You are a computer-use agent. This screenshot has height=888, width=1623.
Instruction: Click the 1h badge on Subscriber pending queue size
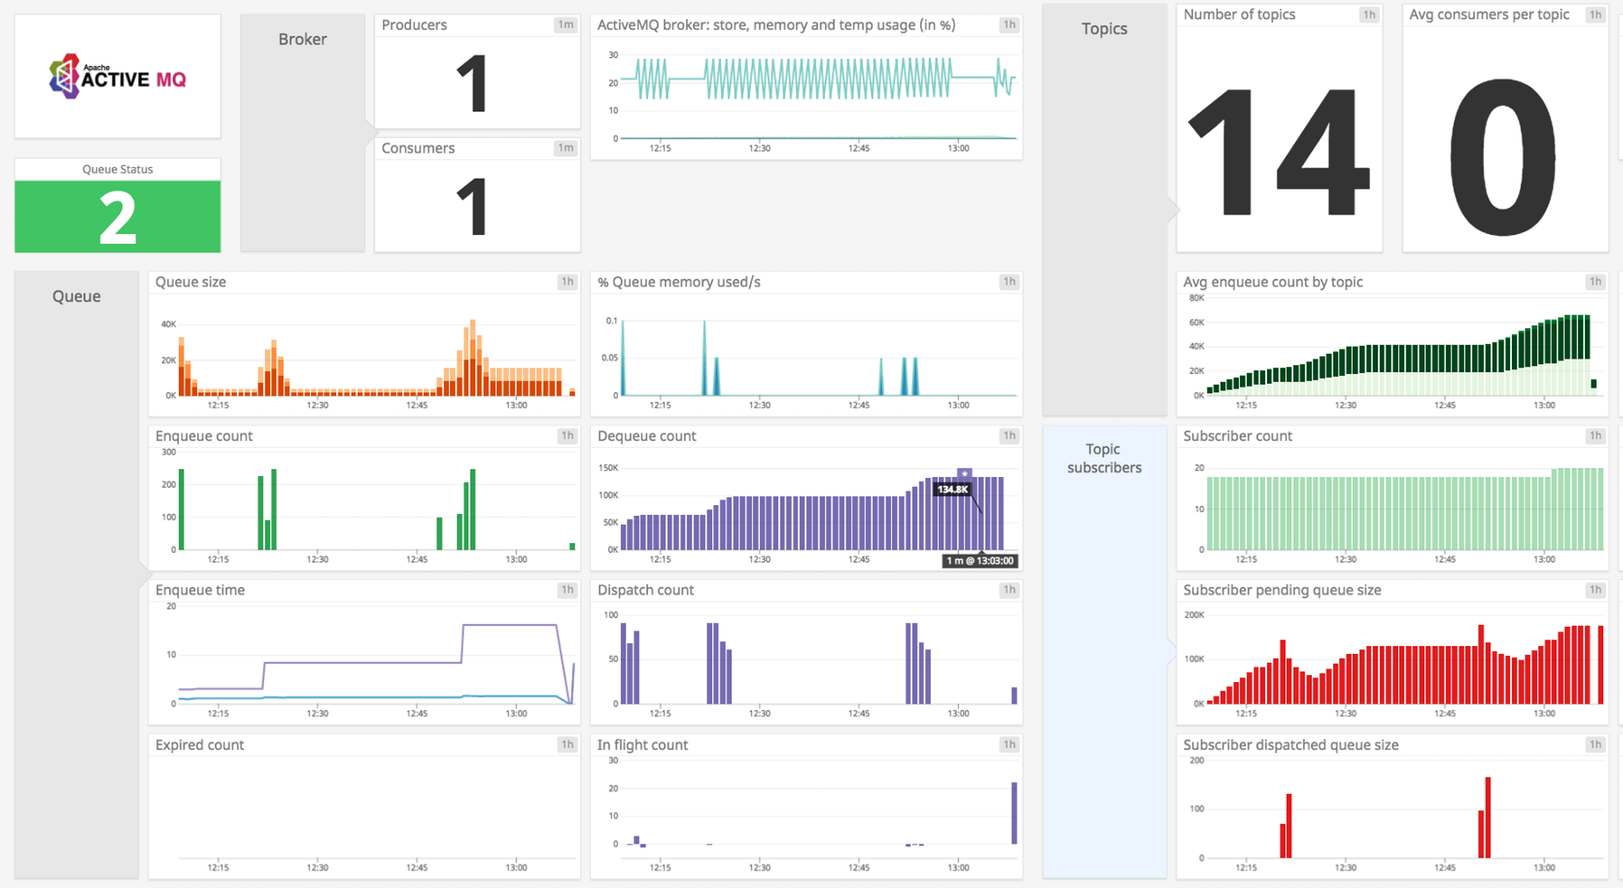pos(1595,590)
